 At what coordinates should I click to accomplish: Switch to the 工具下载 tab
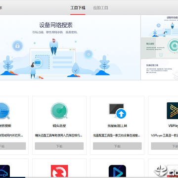[x=78, y=8]
